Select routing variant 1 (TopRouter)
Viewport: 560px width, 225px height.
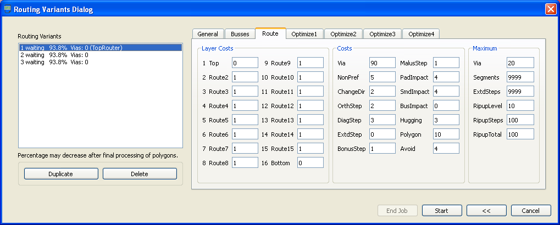[101, 47]
